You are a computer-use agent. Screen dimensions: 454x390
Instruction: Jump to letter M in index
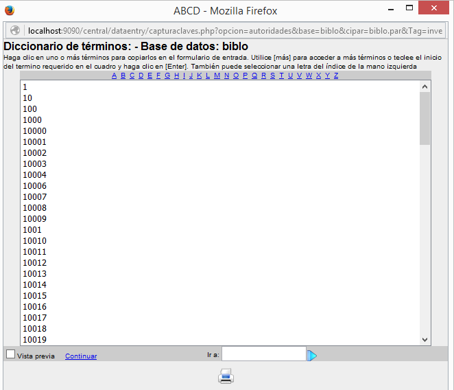click(217, 76)
